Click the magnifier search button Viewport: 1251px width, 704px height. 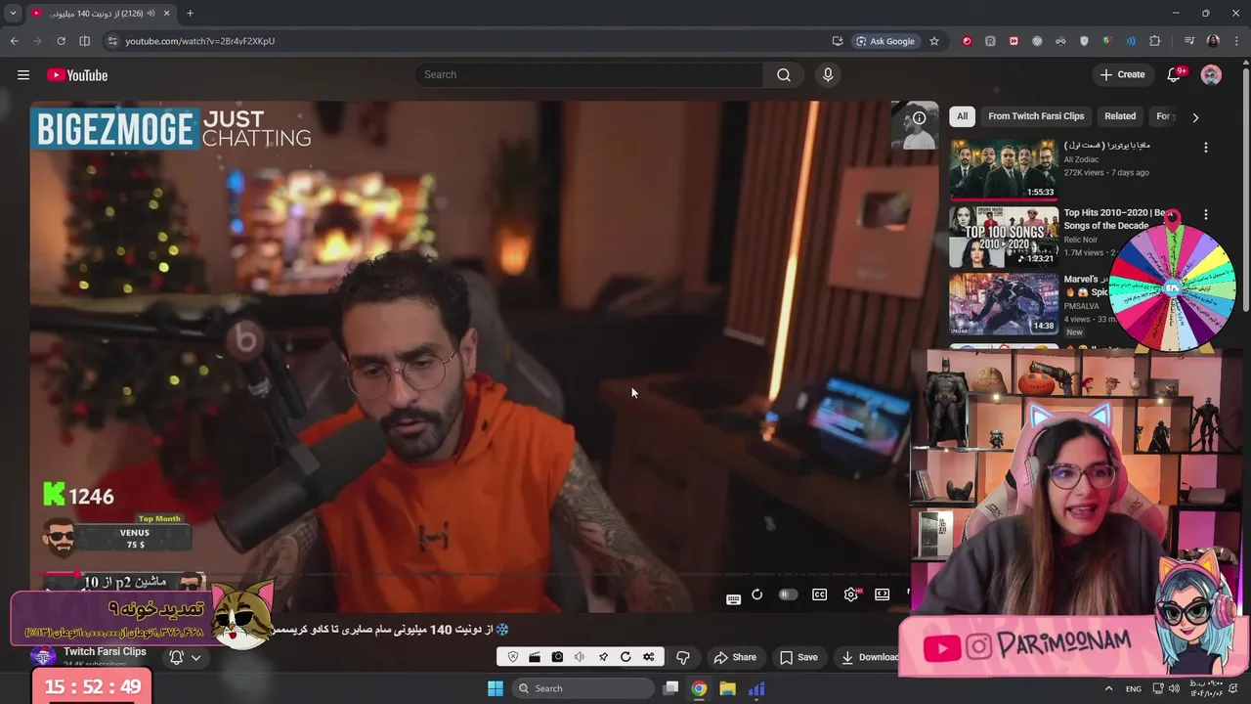click(784, 74)
